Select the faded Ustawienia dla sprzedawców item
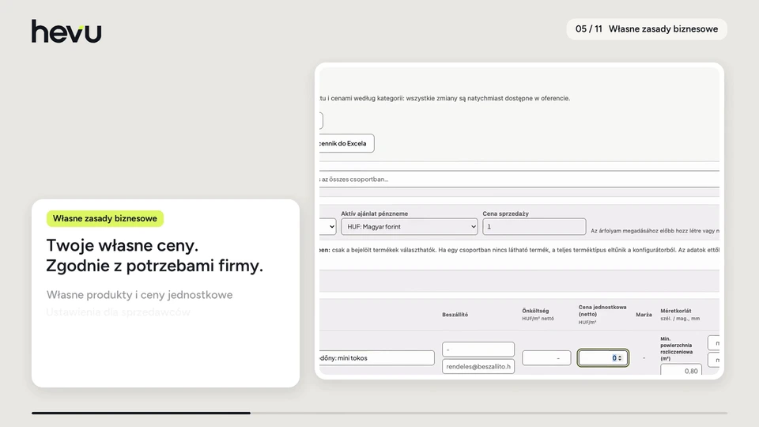The width and height of the screenshot is (759, 427). [x=119, y=312]
